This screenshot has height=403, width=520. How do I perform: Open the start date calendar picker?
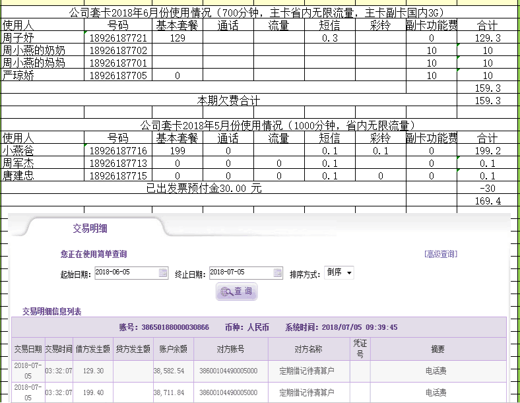point(163,273)
